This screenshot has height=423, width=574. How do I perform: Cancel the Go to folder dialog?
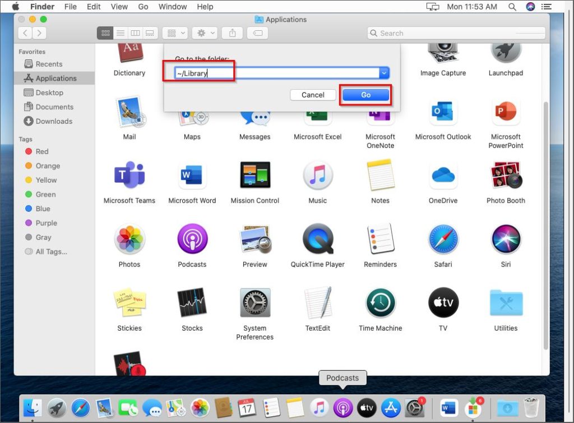[313, 95]
